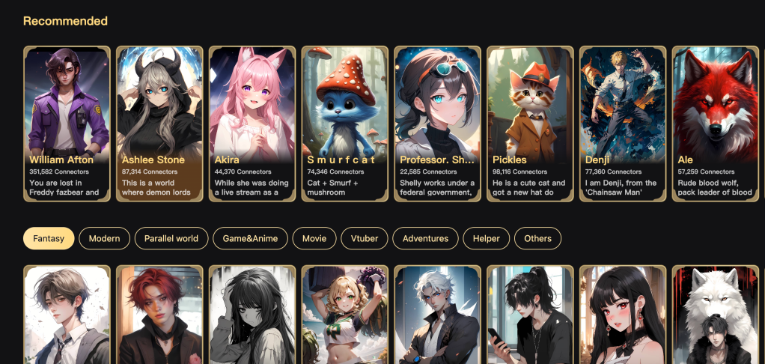765x364 pixels.
Task: Switch to the Parallel world category
Action: click(171, 239)
